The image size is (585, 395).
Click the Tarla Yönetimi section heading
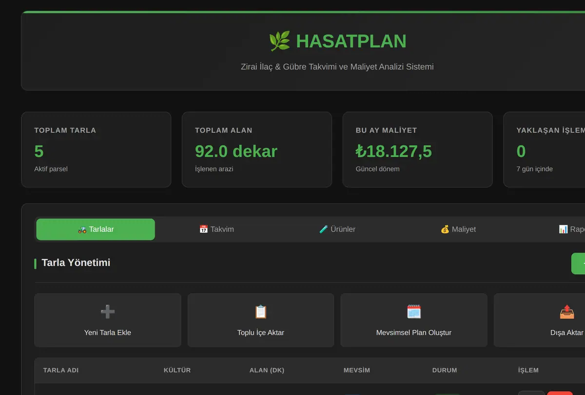tap(76, 263)
